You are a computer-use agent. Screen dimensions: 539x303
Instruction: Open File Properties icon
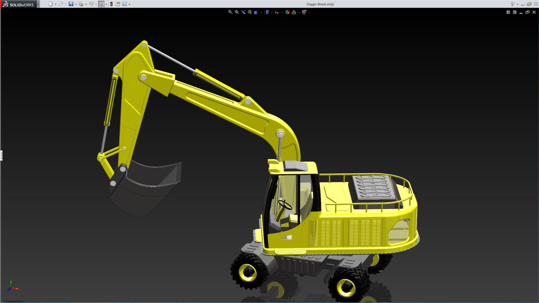(x=118, y=4)
